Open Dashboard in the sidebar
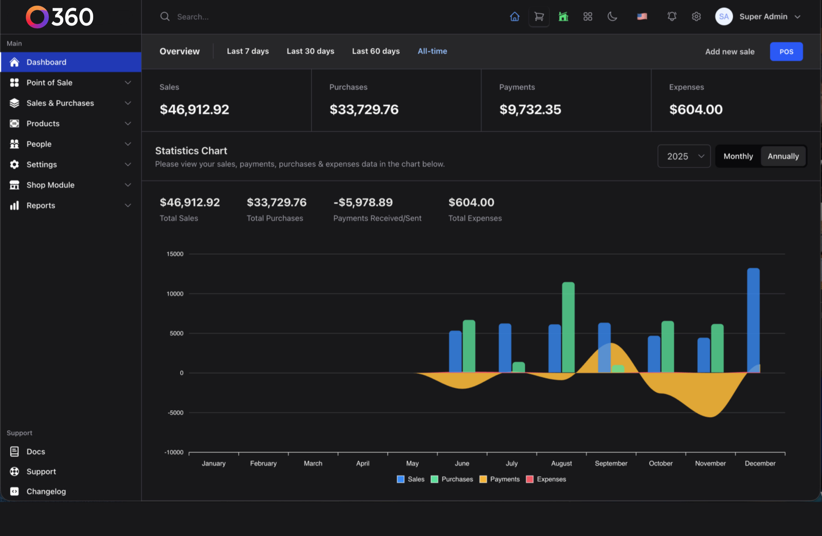822x536 pixels. pos(71,62)
